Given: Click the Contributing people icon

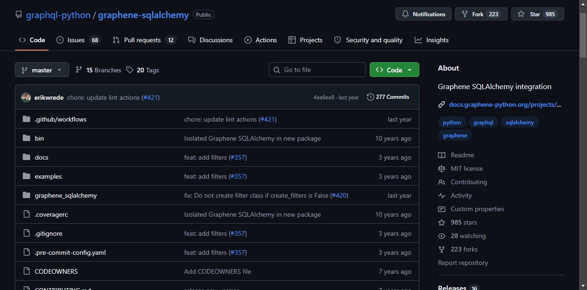Looking at the screenshot, I should 442,182.
